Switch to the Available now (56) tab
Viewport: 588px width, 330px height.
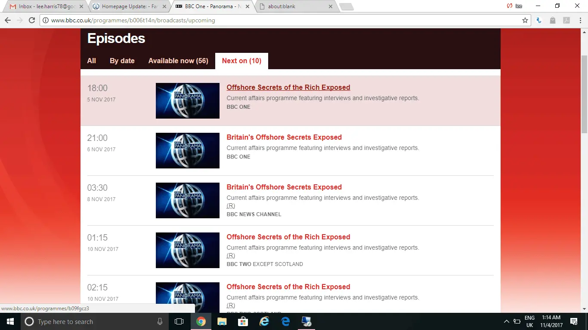pos(178,61)
